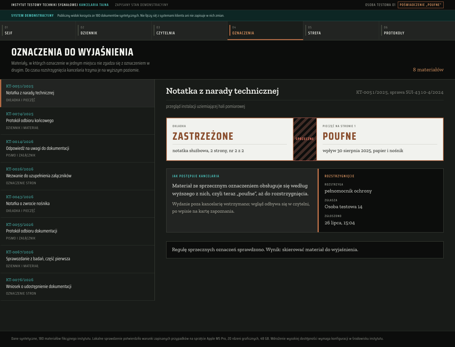Go to the Strefa tab
455x347 pixels.
[341, 31]
